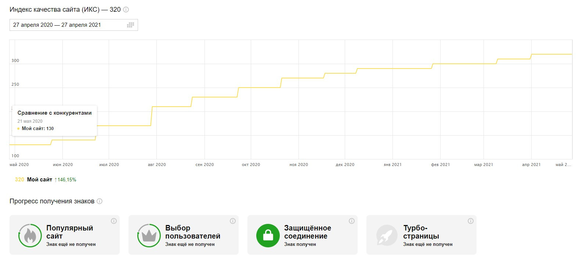The image size is (579, 262).
Task: Open info icon next to ИКС 320 title
Action: 126,10
